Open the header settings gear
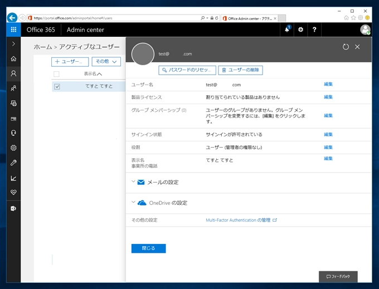The height and width of the screenshot is (289, 379). click(300, 30)
